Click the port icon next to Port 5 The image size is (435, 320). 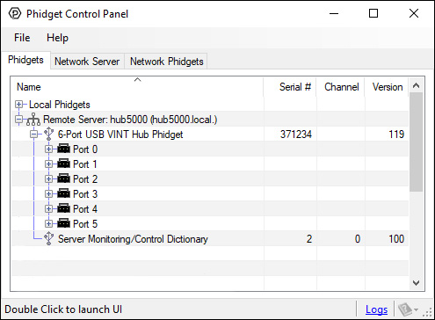click(x=63, y=223)
